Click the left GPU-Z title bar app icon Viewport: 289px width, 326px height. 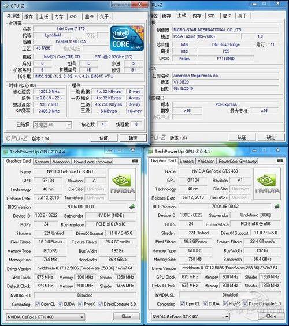5,152
